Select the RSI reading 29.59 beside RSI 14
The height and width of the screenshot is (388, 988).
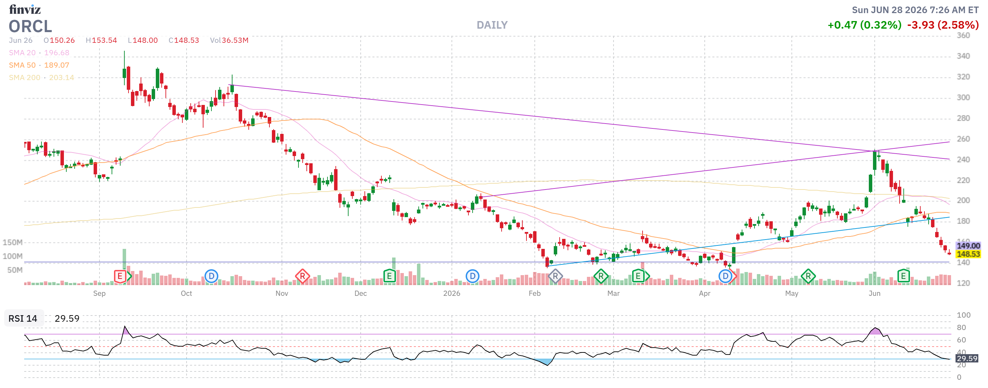[67, 319]
